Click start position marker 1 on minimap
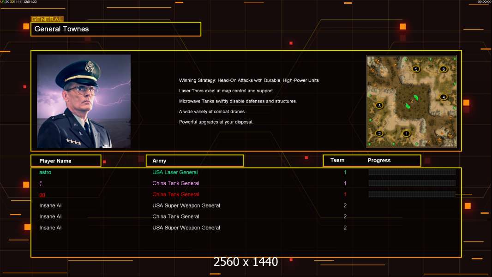Screen dimensions: 492x277 pyautogui.click(x=406, y=133)
